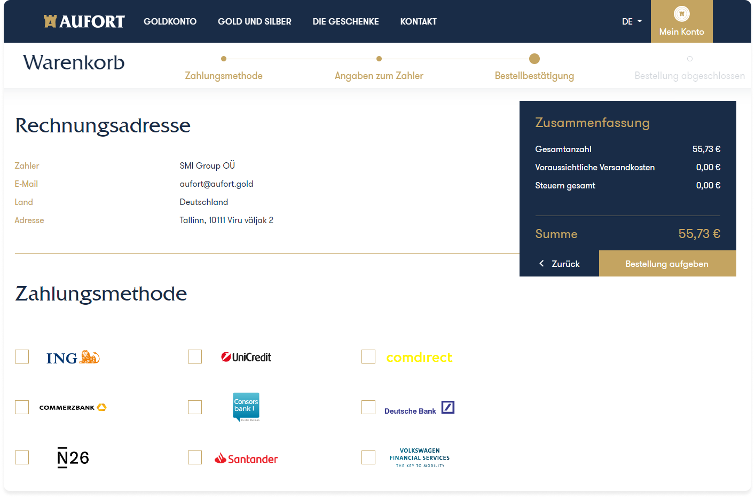755x498 pixels.
Task: Click the Consorsbank logo
Action: (x=246, y=407)
